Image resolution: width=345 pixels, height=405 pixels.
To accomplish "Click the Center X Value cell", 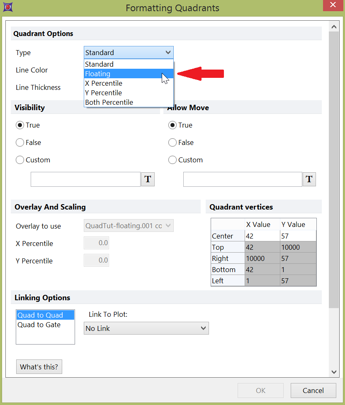I will [x=262, y=236].
